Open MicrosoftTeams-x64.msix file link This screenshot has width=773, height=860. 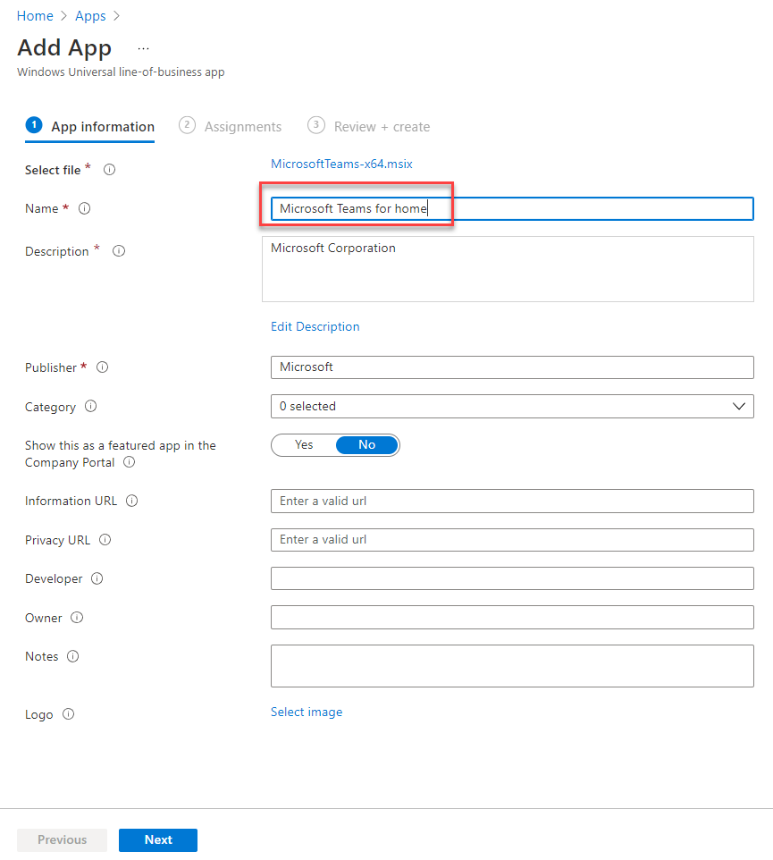coord(341,164)
